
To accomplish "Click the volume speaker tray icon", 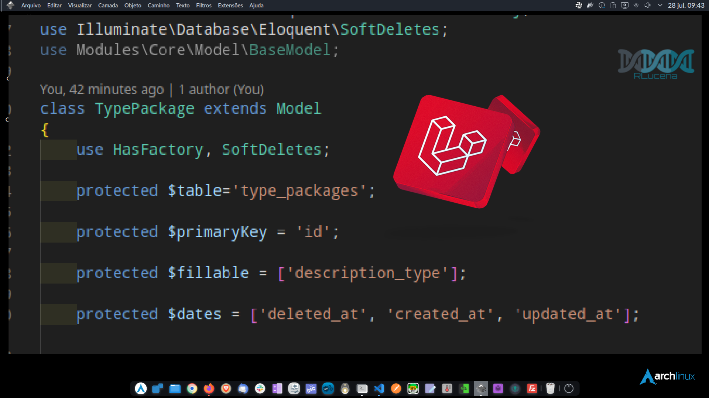I will [647, 5].
